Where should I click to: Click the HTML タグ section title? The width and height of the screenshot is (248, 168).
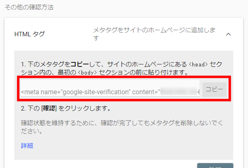pyautogui.click(x=29, y=34)
